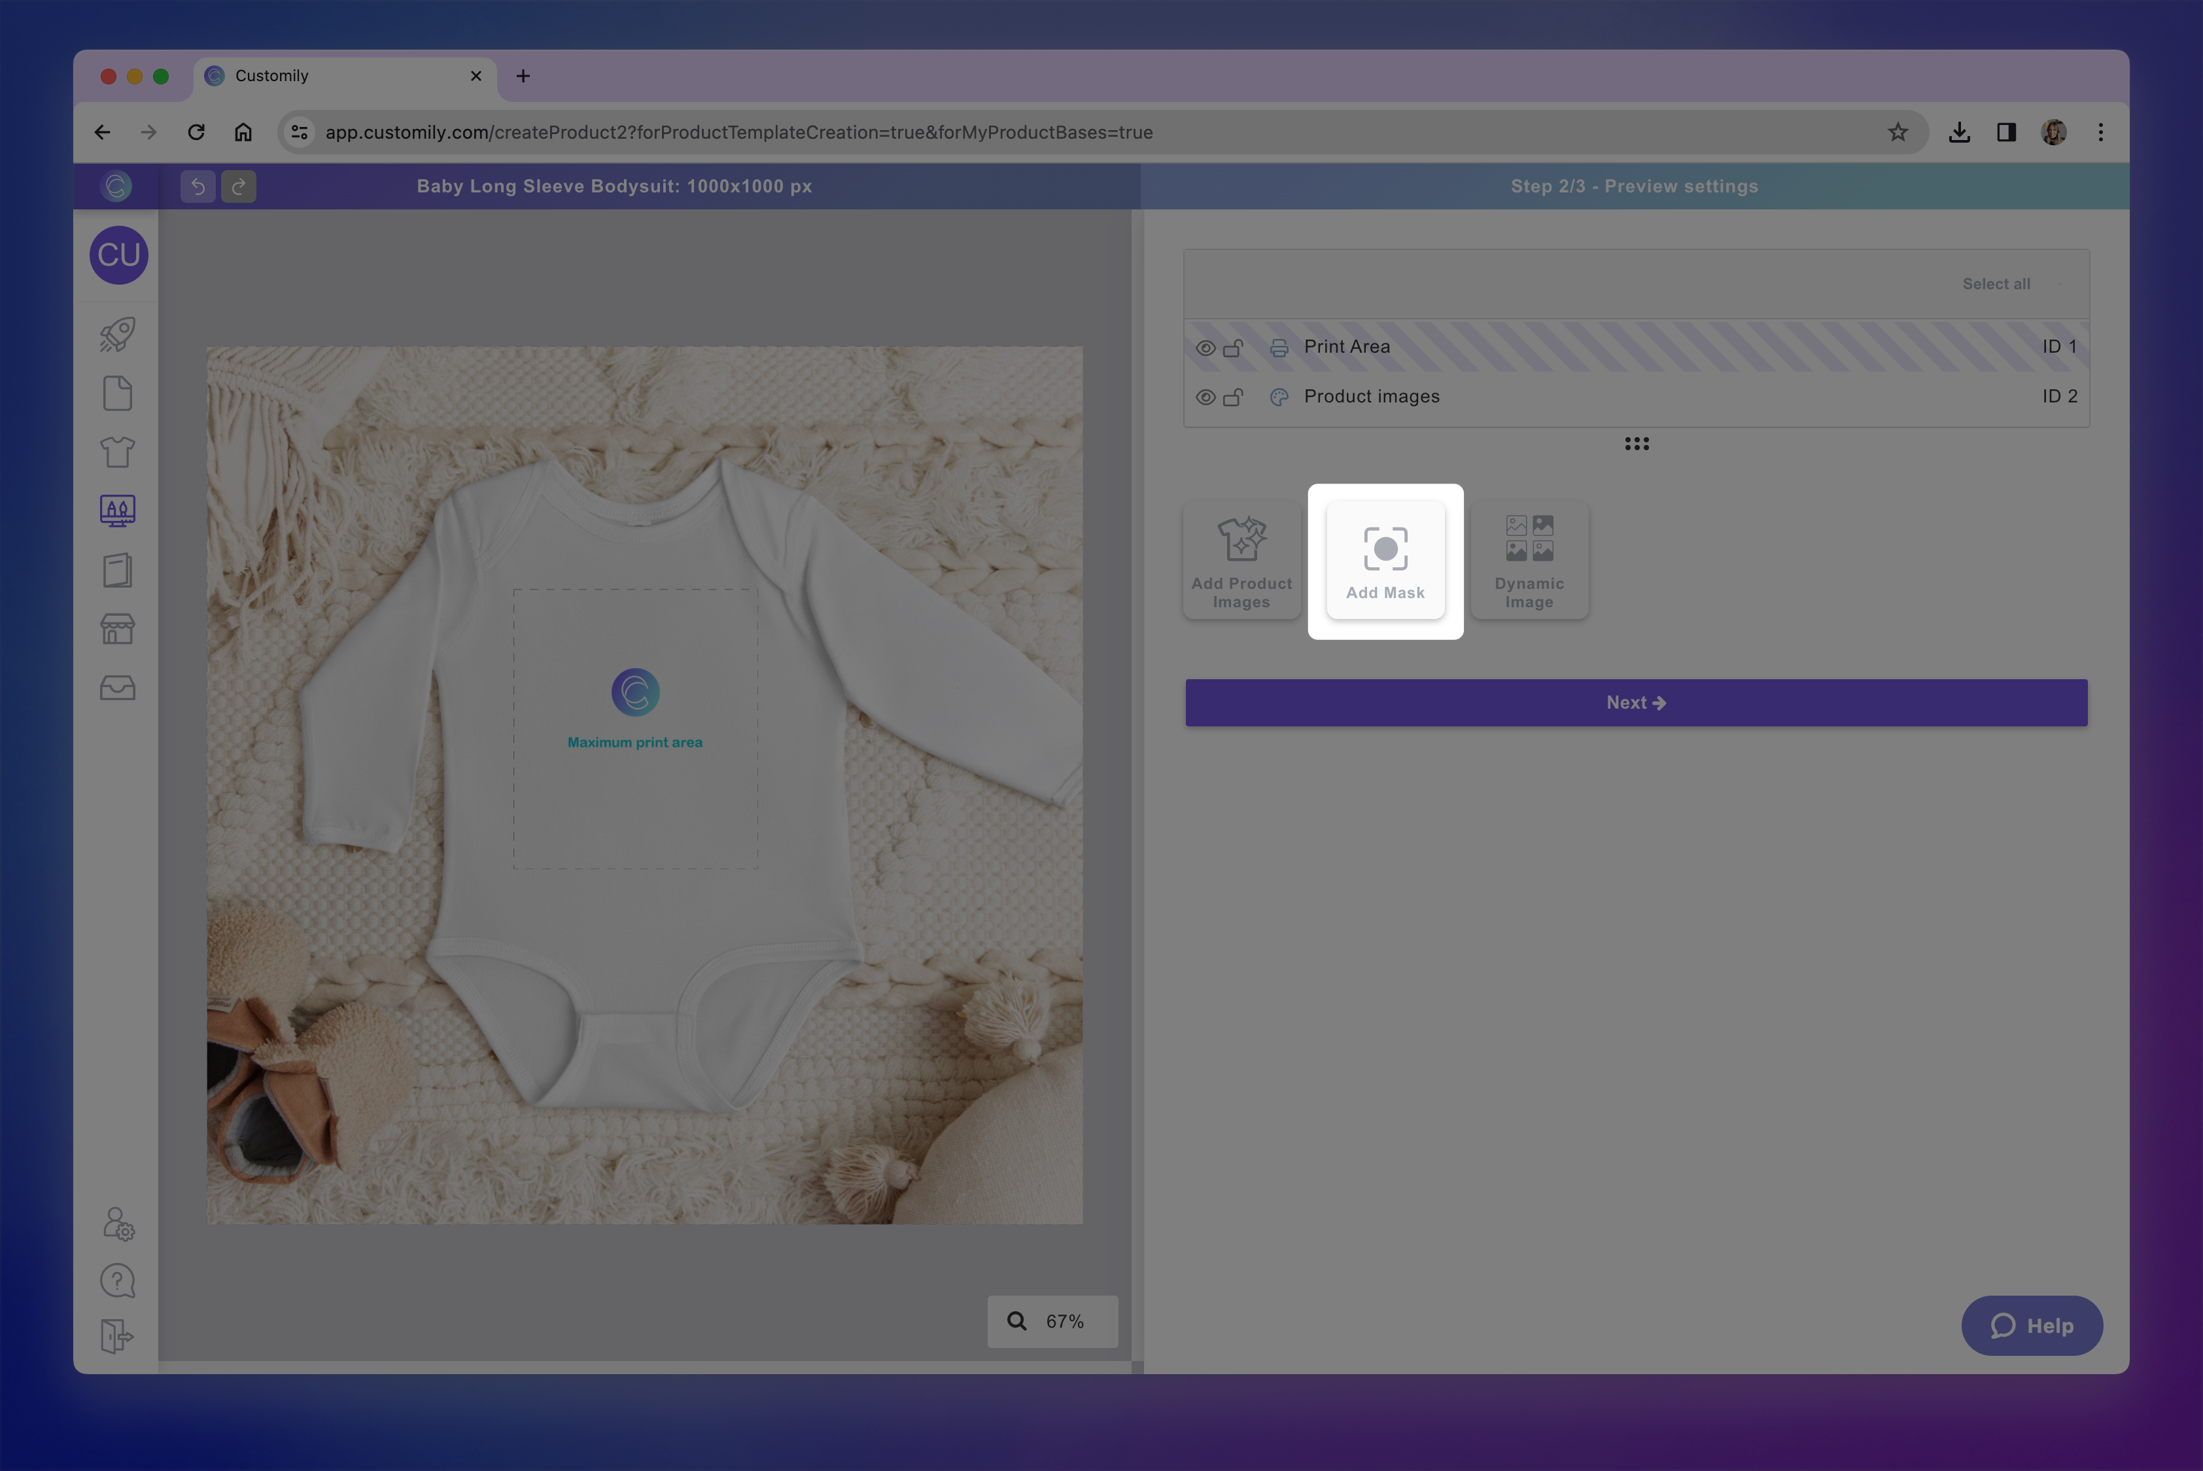
Task: Click Select all in layers panel
Action: (x=1996, y=284)
